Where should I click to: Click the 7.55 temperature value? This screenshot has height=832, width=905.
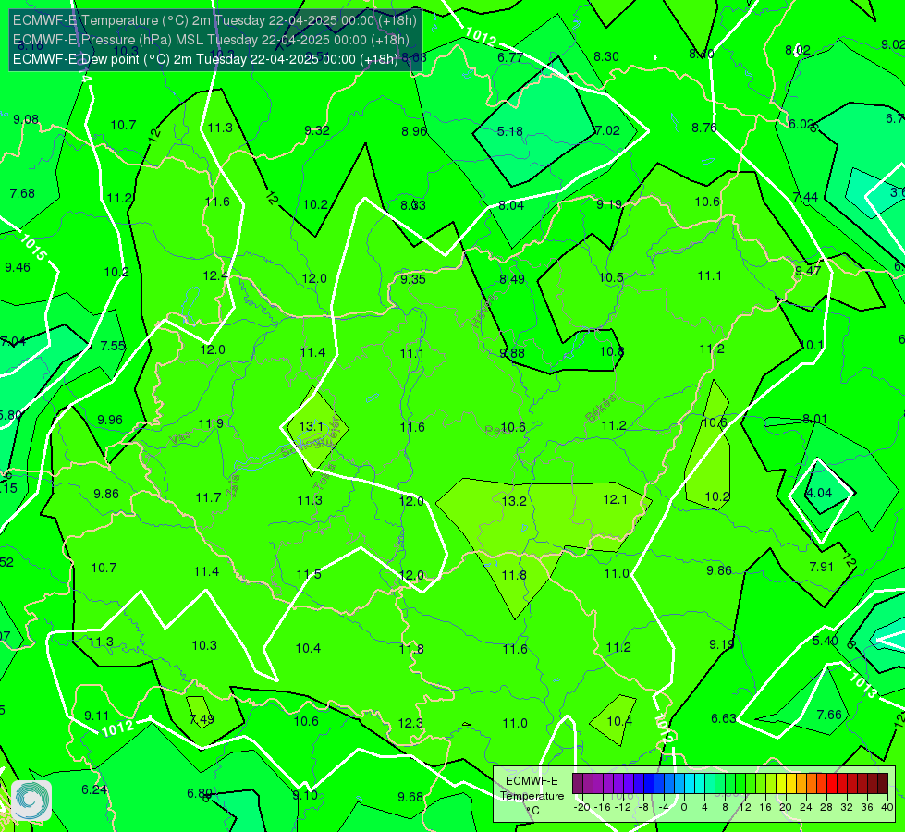click(x=113, y=346)
